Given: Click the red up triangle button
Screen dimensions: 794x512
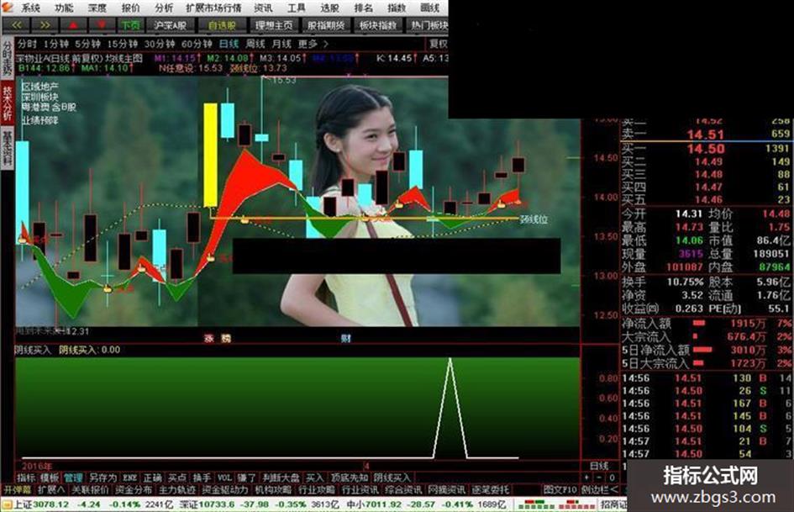Looking at the screenshot, I should 73,25.
